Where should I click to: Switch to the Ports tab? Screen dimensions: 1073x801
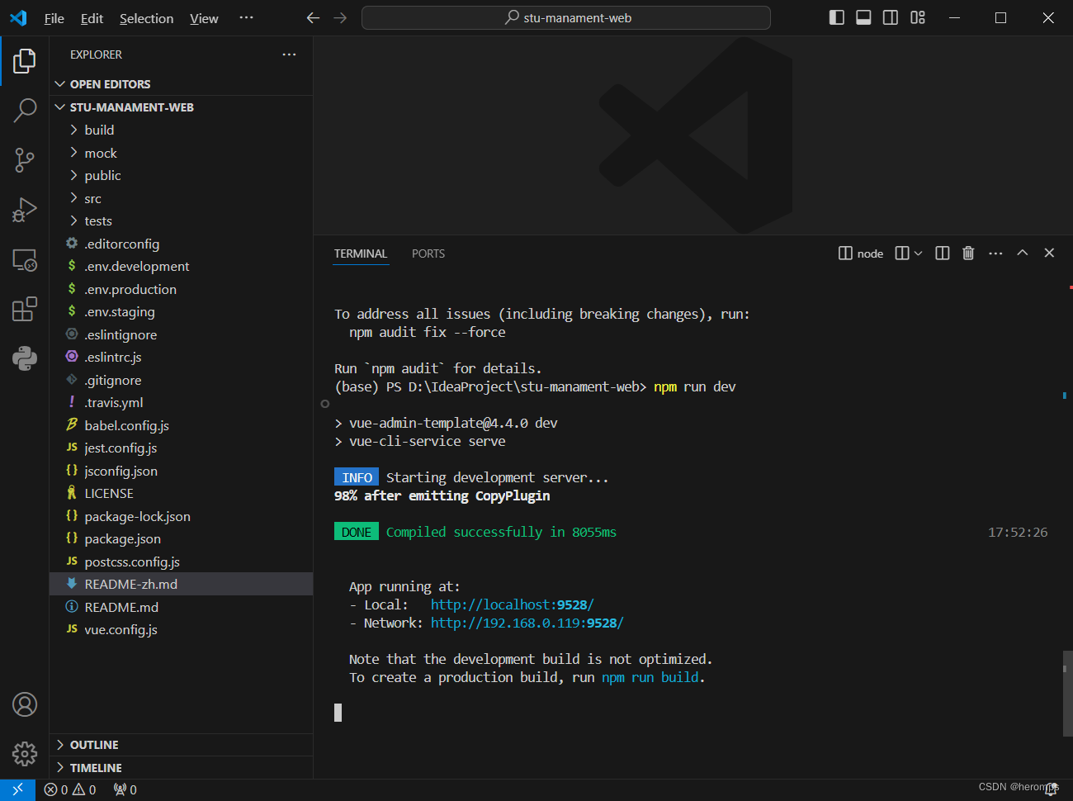[428, 254]
